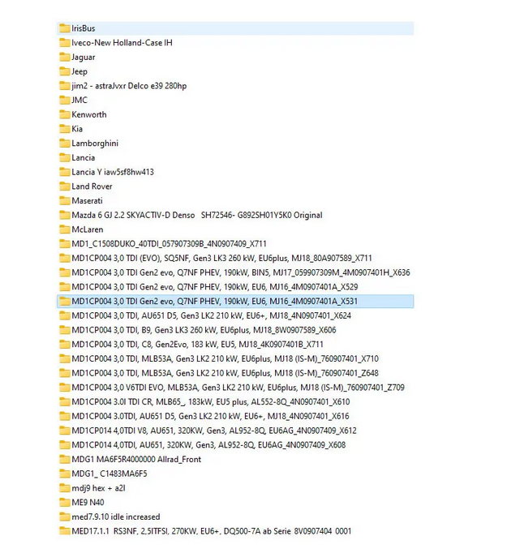The width and height of the screenshot is (507, 553).
Task: Select MDG1_ C1483MA6F5 folder name
Action: [x=110, y=474]
